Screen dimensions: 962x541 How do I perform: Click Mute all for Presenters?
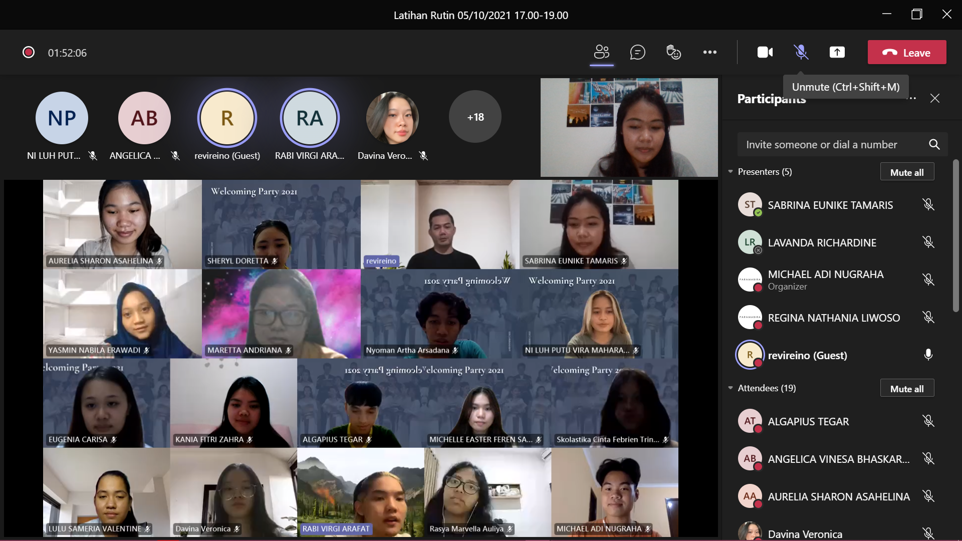[906, 172]
